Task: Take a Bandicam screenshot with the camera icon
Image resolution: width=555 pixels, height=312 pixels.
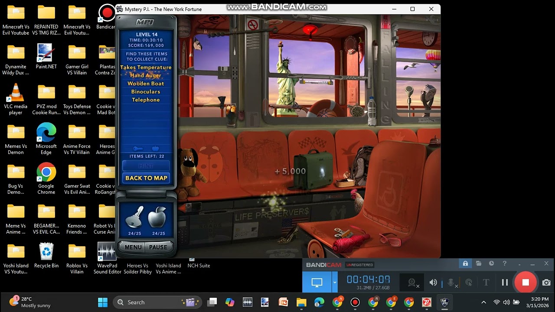Action: pos(546,283)
